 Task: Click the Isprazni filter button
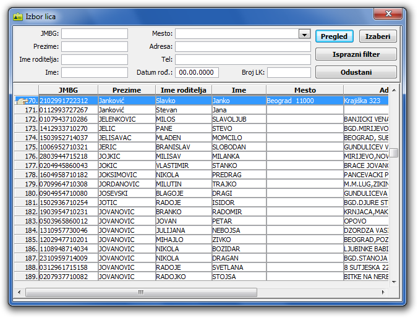click(356, 54)
